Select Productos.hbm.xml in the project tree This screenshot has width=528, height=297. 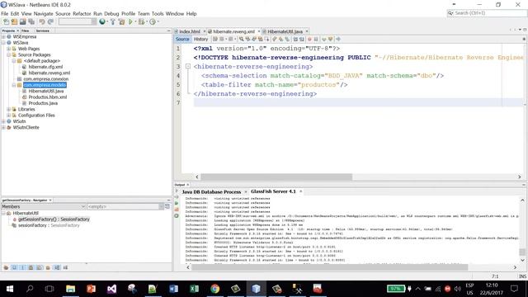click(x=48, y=97)
